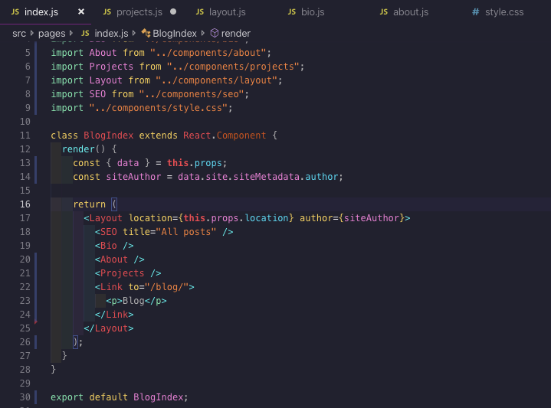Open the BlogIndex class breadcrumb
The height and width of the screenshot is (408, 551).
click(175, 34)
